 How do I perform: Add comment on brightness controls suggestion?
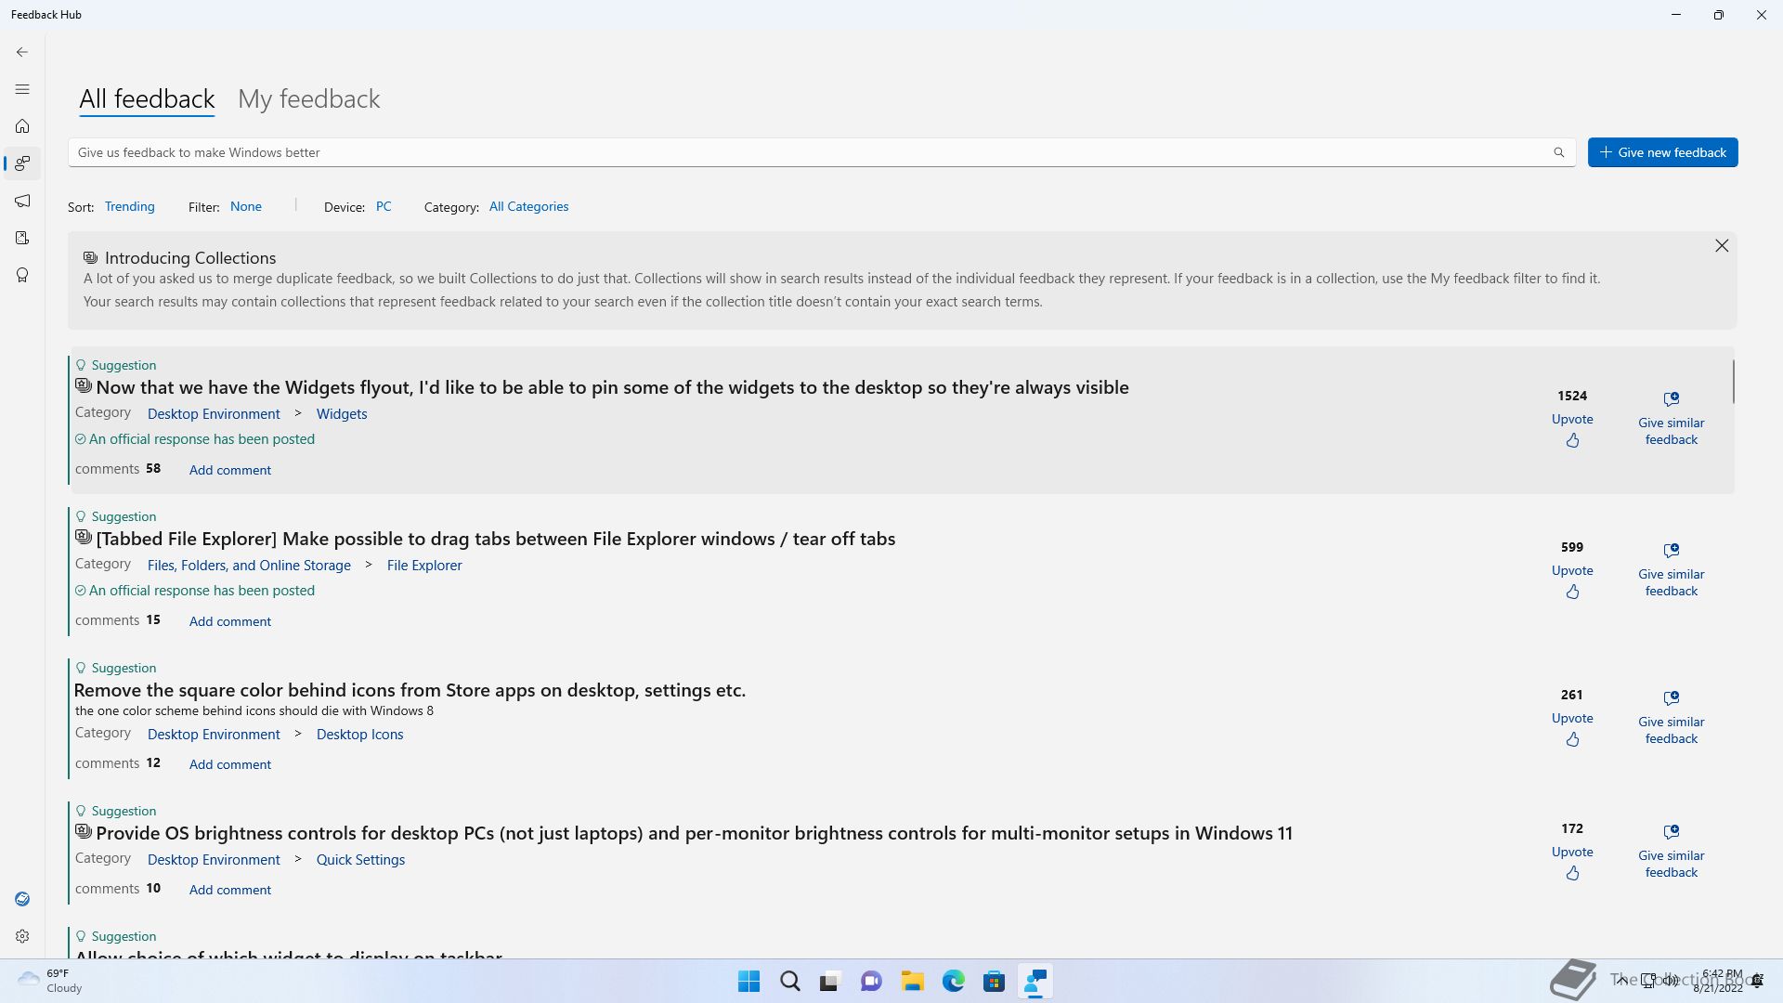[229, 890]
